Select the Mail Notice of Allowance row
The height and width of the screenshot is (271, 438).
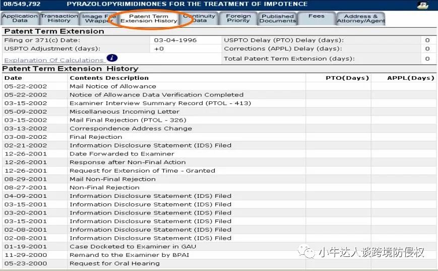pyautogui.click(x=219, y=86)
